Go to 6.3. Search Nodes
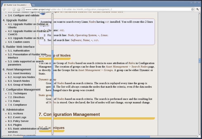Viewport: 202px width, 139px height. click(x=19, y=81)
